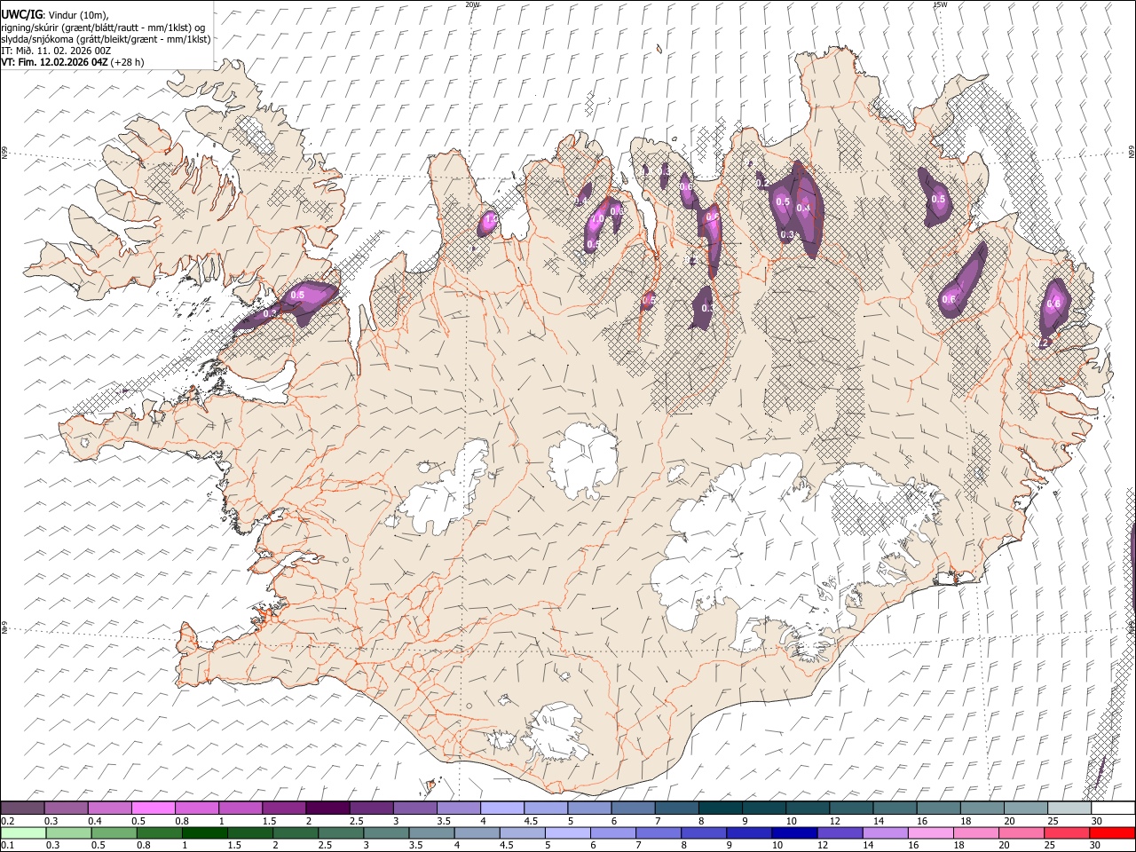Click the '0.2' label on upper legend
Viewport: 1136px width, 852px height.
pyautogui.click(x=7, y=821)
